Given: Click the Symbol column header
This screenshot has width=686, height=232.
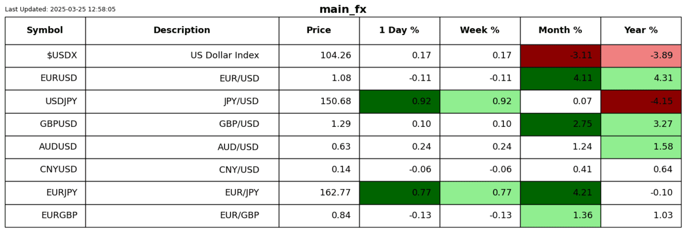Looking at the screenshot, I should point(45,30).
